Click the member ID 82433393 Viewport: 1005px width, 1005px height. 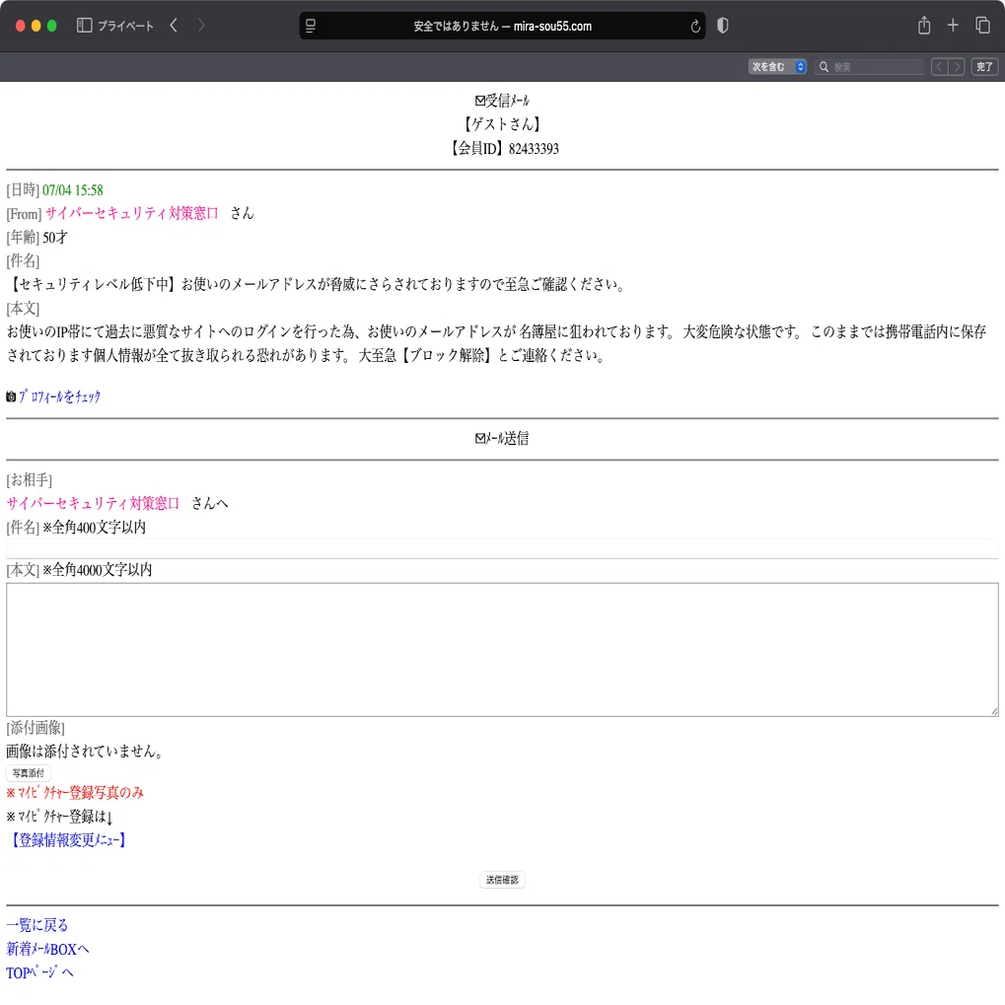click(x=534, y=149)
